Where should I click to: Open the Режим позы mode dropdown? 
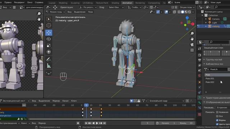point(55,12)
